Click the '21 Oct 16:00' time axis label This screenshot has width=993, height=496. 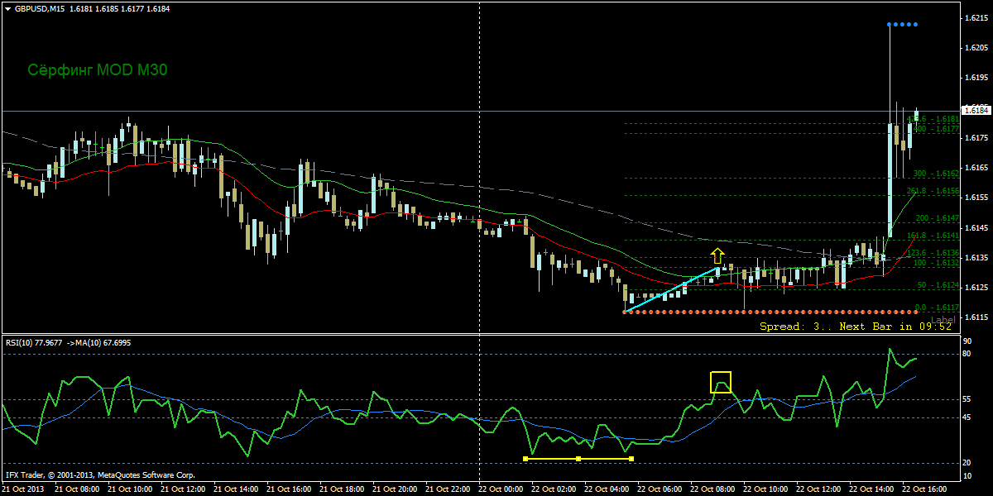pyautogui.click(x=290, y=489)
